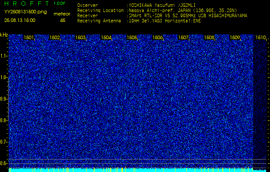Click the 1505 time marker
270x172 pixels.
(x=132, y=37)
